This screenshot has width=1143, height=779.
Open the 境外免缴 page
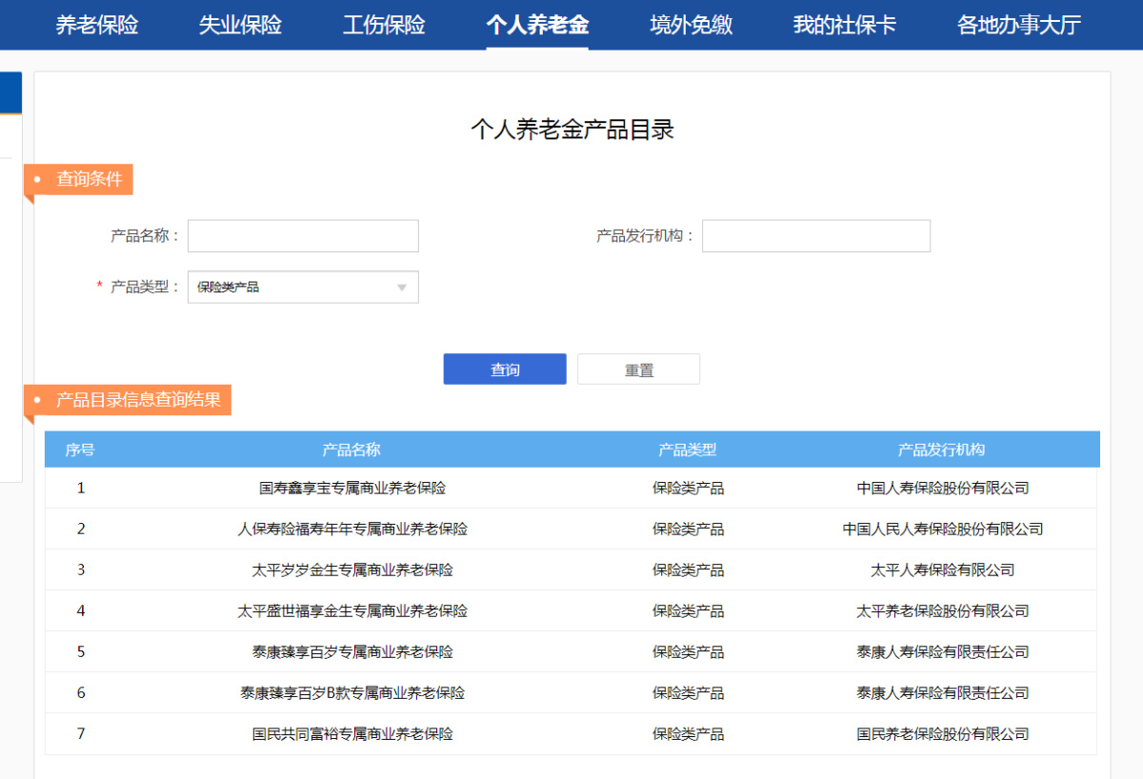691,25
